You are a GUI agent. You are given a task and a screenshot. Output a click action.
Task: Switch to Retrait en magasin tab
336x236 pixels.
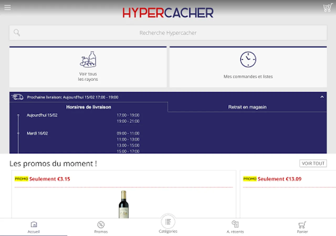click(x=247, y=107)
